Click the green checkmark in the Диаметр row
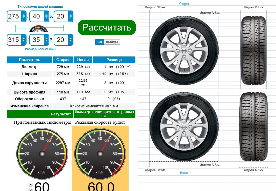Image resolution: width=276 pixels, height=191 pixels. point(128,66)
